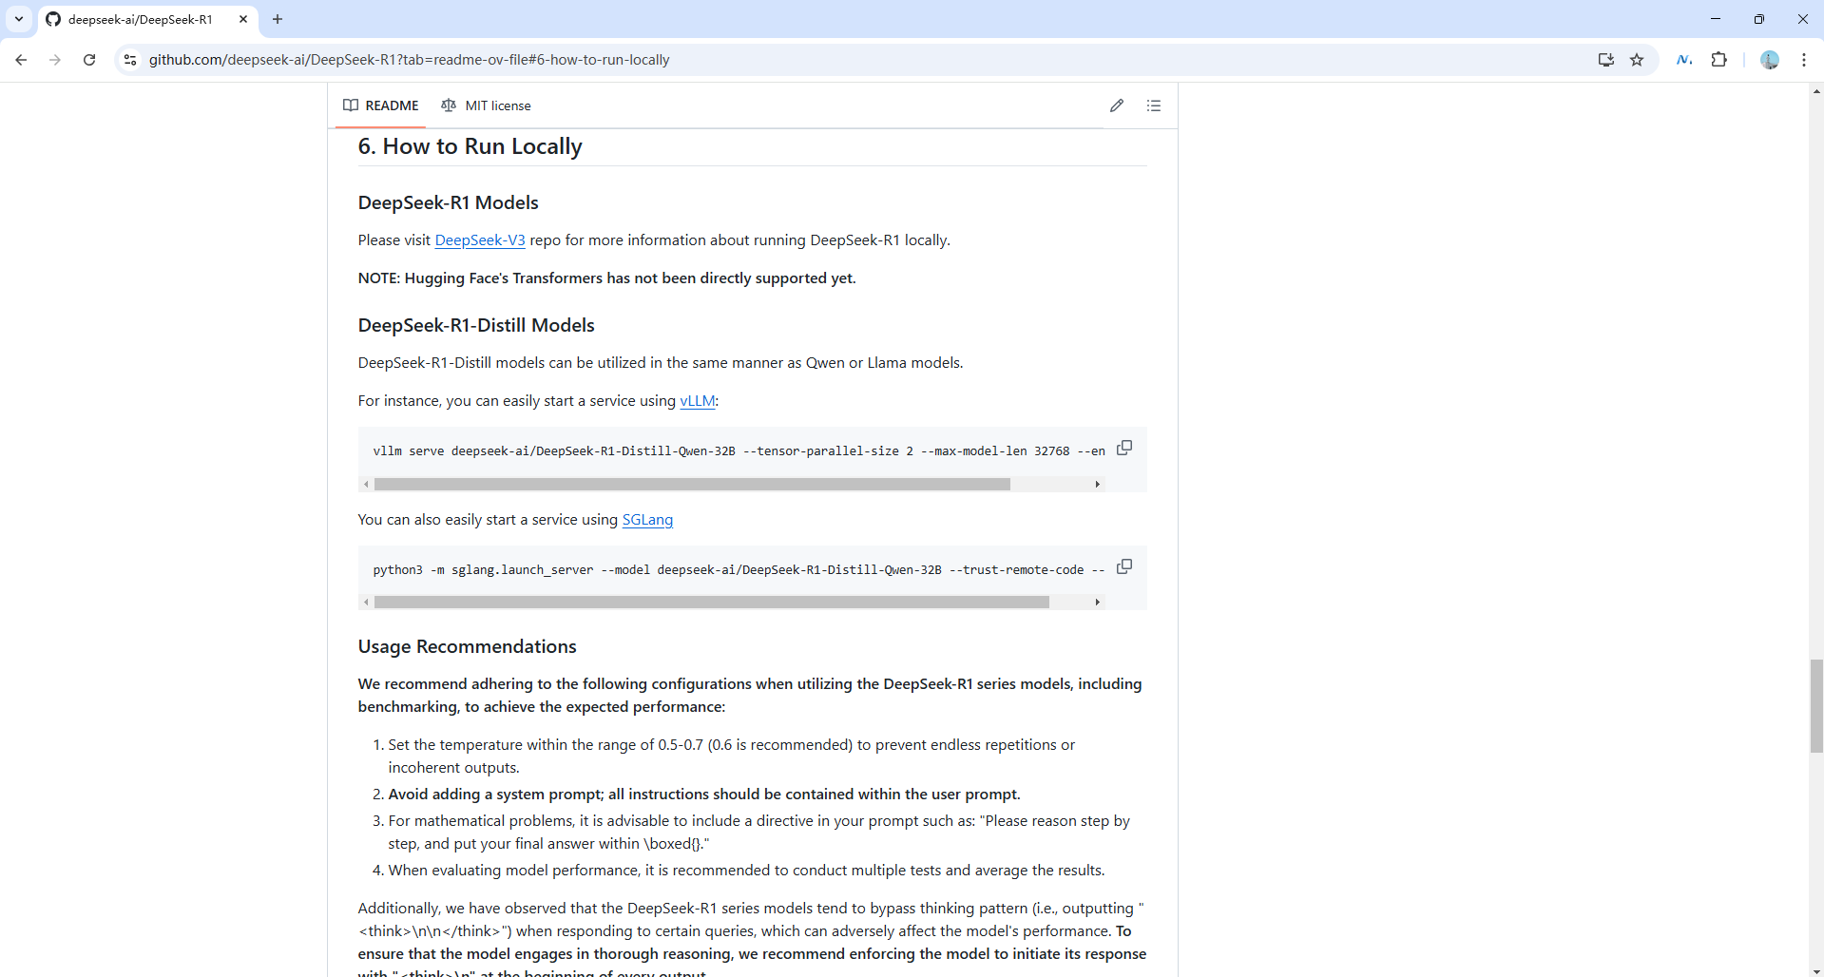Switch to the MIT license tab
Image resolution: width=1824 pixels, height=977 pixels.
coord(486,105)
